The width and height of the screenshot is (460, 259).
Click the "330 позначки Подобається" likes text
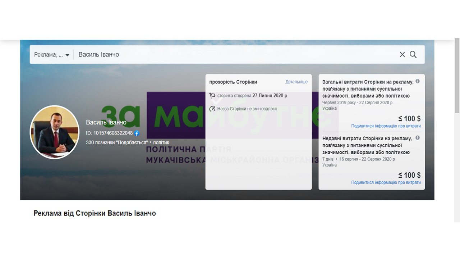pyautogui.click(x=117, y=142)
